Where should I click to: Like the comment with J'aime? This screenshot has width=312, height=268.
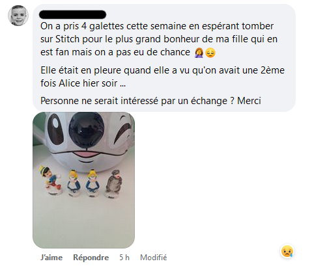pyautogui.click(x=51, y=258)
